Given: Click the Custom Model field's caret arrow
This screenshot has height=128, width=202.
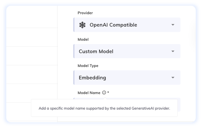Looking at the screenshot, I should pos(173,51).
